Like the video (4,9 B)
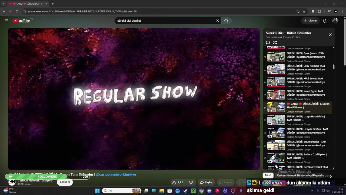This screenshot has height=195, width=346. tap(178, 183)
